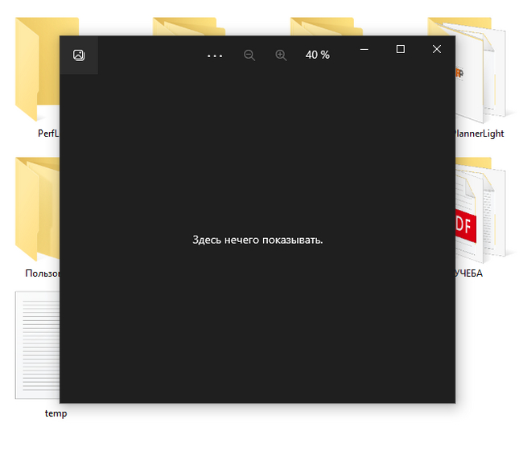Click the temp file name label
The height and width of the screenshot is (452, 523).
point(56,413)
